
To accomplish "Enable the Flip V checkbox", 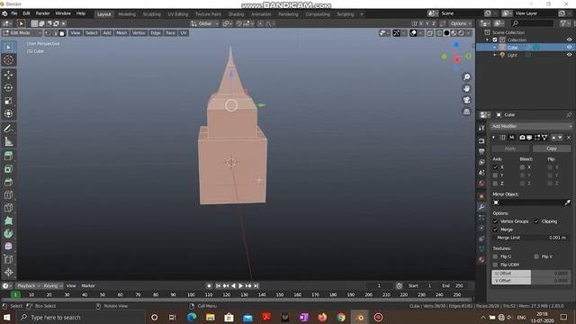I will tap(536, 256).
